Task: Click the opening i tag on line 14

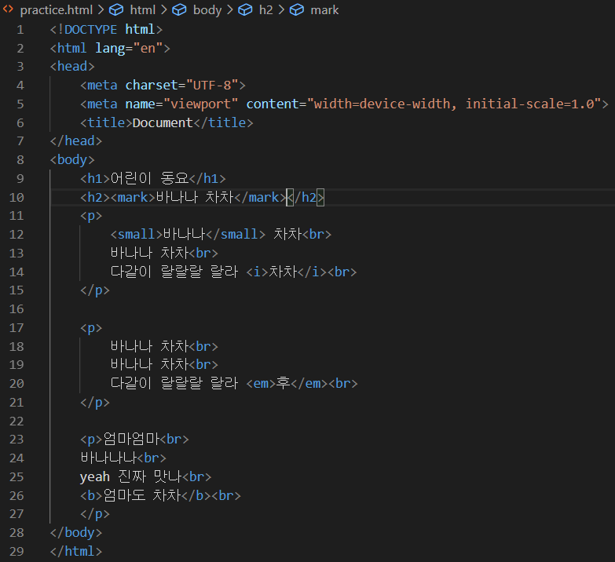Action: [x=258, y=272]
